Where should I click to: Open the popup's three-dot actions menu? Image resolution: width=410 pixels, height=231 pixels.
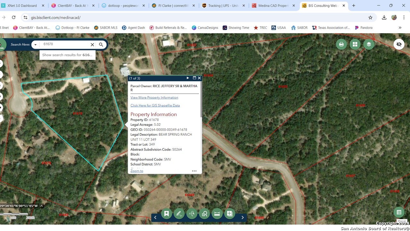coord(194,171)
